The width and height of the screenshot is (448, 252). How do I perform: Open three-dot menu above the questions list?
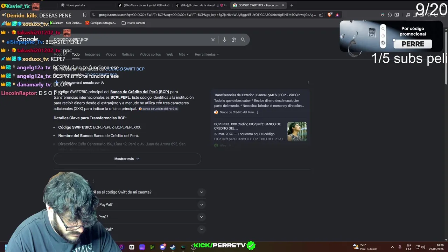tap(94, 181)
